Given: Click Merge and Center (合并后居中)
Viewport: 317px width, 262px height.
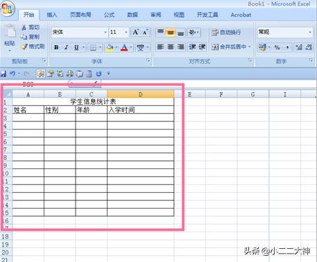Looking at the screenshot, I should pos(229,47).
